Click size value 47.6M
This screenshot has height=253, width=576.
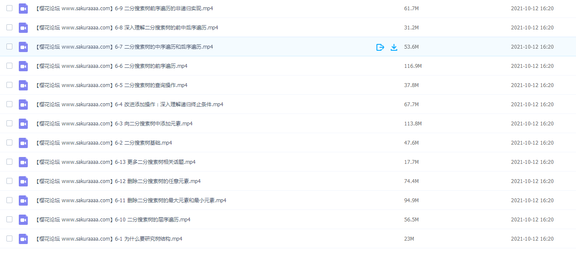click(411, 143)
